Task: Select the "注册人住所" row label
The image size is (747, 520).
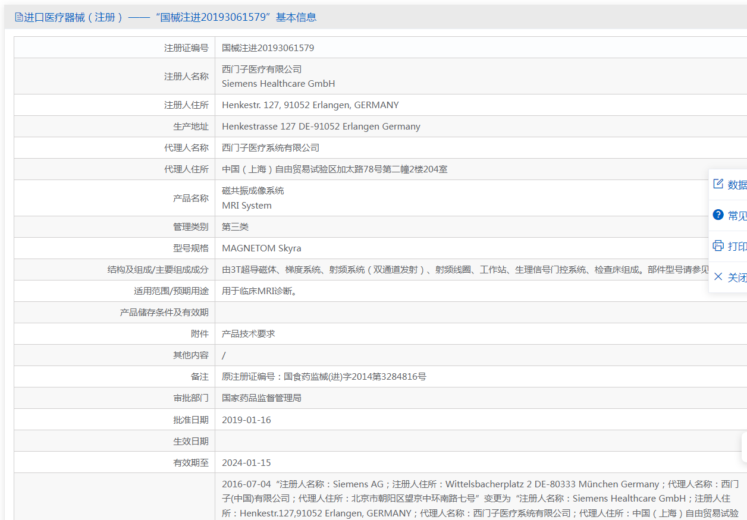Action: click(x=187, y=105)
